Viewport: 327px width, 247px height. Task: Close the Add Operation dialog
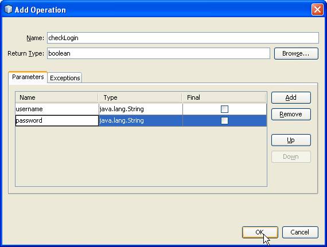tap(317, 10)
